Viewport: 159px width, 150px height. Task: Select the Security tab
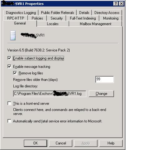click(x=57, y=18)
